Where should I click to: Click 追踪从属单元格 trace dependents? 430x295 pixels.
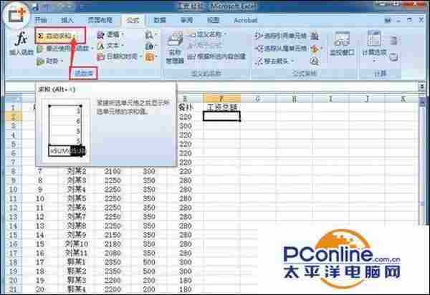(281, 49)
